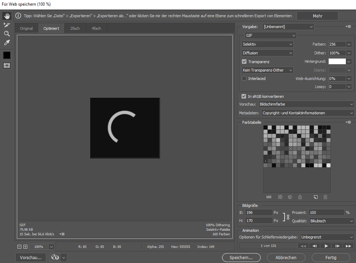Click the image width B field
This screenshot has width=356, height=263.
(x=259, y=213)
